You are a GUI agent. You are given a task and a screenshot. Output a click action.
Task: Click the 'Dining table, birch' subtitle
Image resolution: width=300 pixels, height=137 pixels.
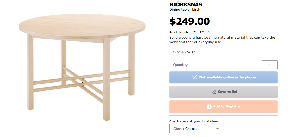pyautogui.click(x=185, y=10)
